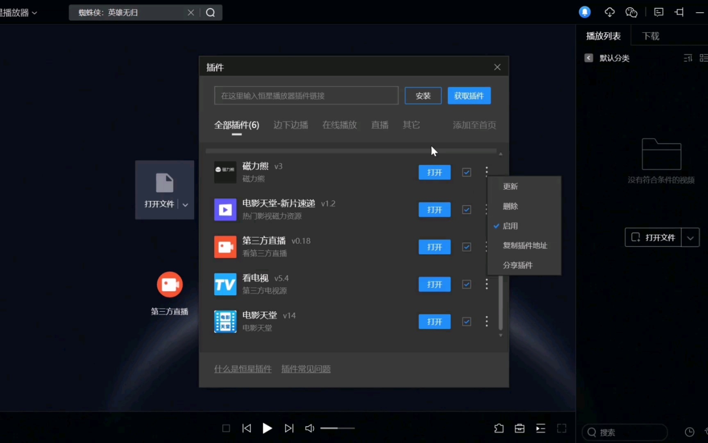Mute the volume speaker icon

point(310,428)
